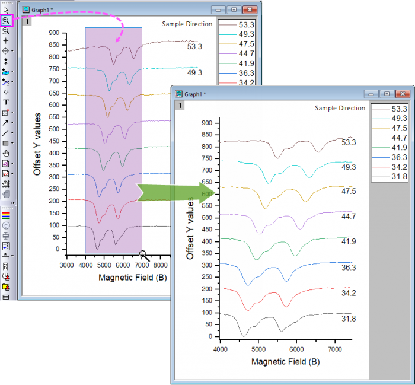
Task: Activate the Zoom In tool
Action: [6, 20]
